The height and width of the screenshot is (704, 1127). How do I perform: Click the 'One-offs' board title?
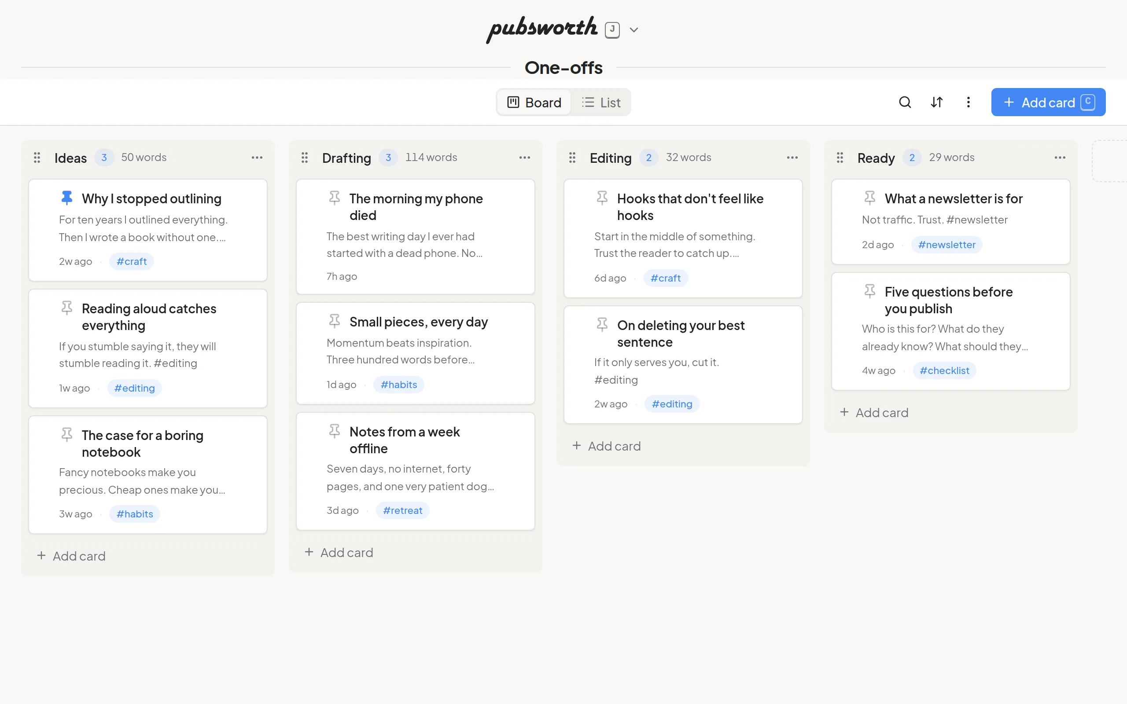[x=563, y=67]
